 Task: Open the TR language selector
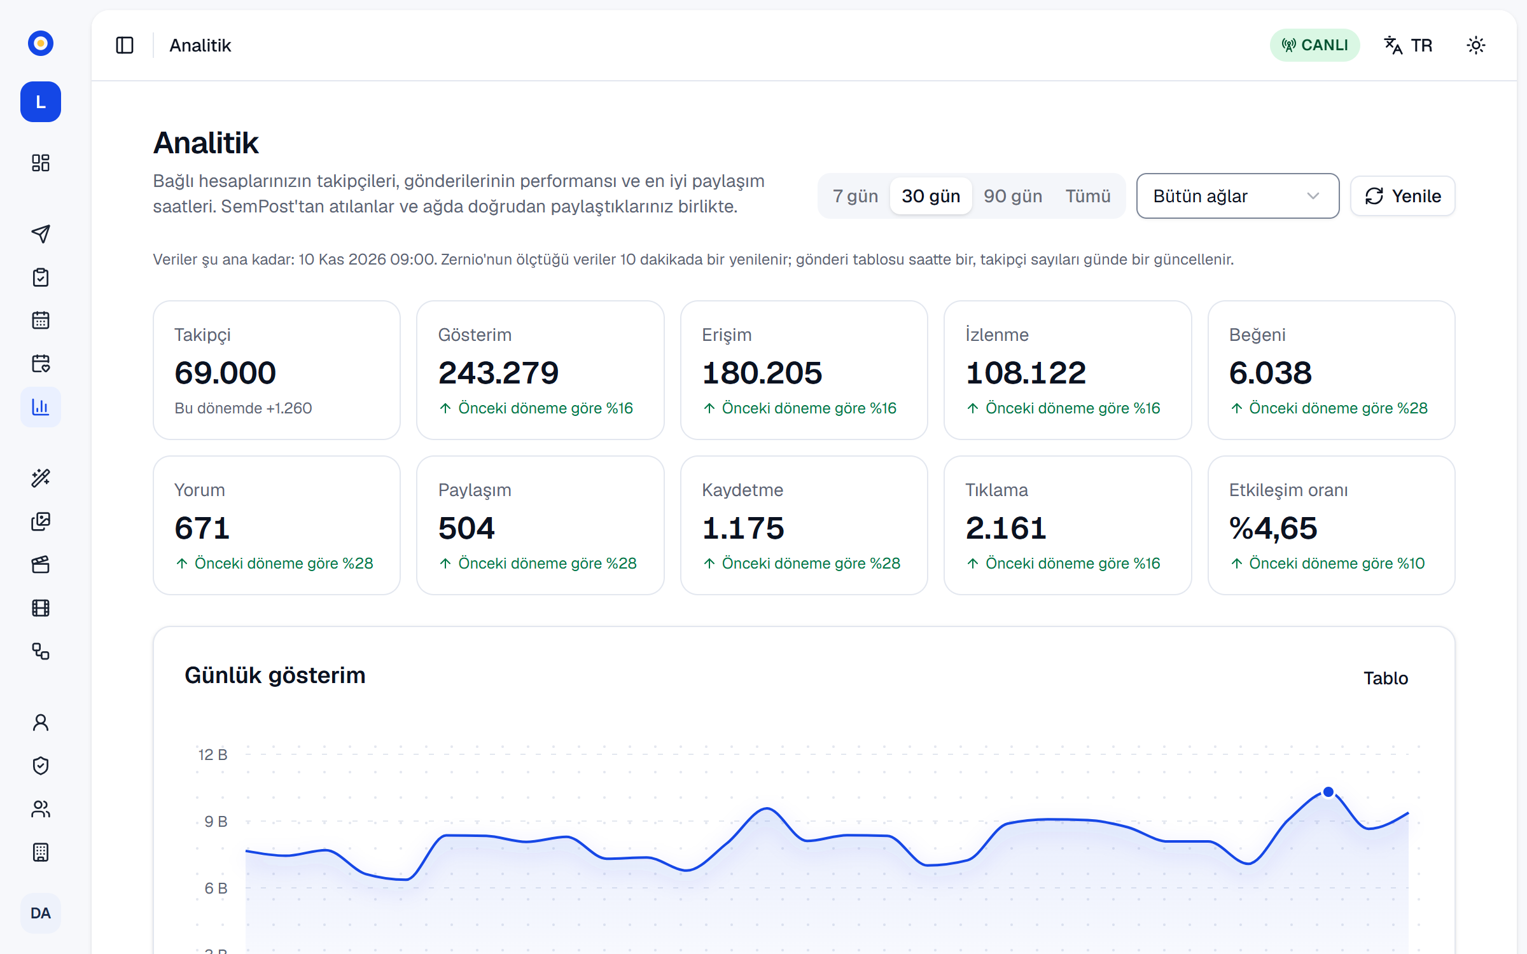[1409, 45]
